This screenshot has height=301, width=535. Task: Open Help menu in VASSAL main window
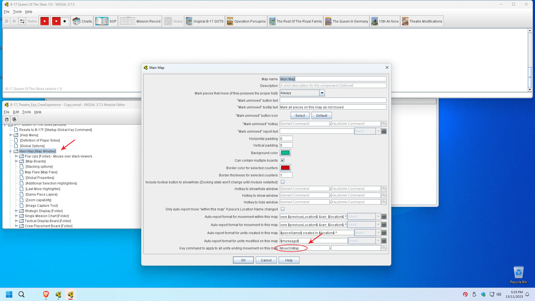(x=28, y=12)
